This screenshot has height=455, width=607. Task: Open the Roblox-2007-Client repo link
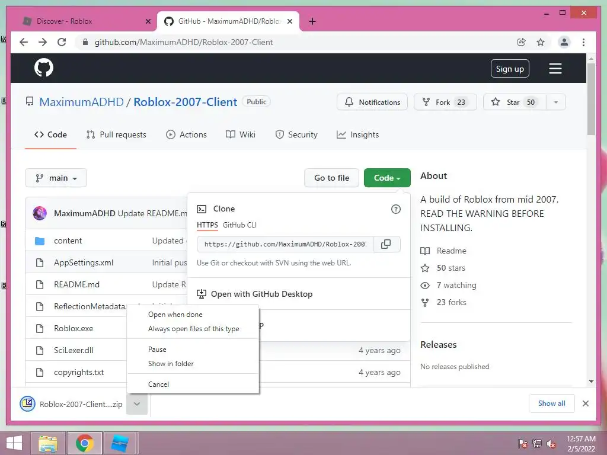click(185, 102)
